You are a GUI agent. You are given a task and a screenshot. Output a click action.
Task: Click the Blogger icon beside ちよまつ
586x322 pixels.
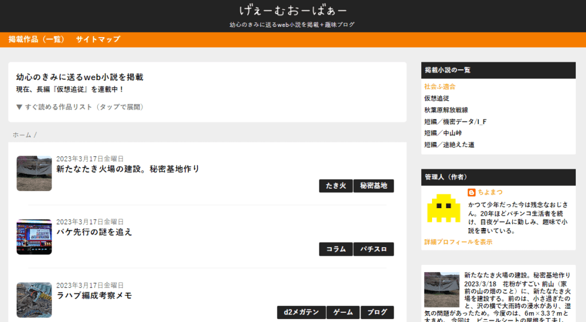[x=472, y=192]
